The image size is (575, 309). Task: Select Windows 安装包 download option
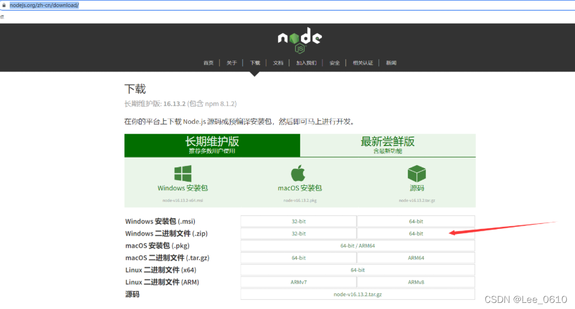[x=182, y=188]
